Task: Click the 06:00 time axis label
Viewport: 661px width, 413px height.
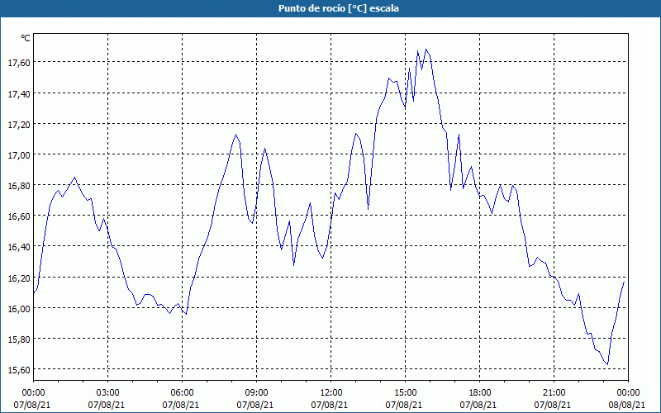Action: 182,393
